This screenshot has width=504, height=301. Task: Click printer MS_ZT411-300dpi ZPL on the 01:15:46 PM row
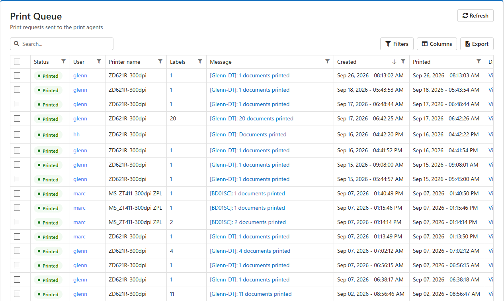[x=135, y=208]
